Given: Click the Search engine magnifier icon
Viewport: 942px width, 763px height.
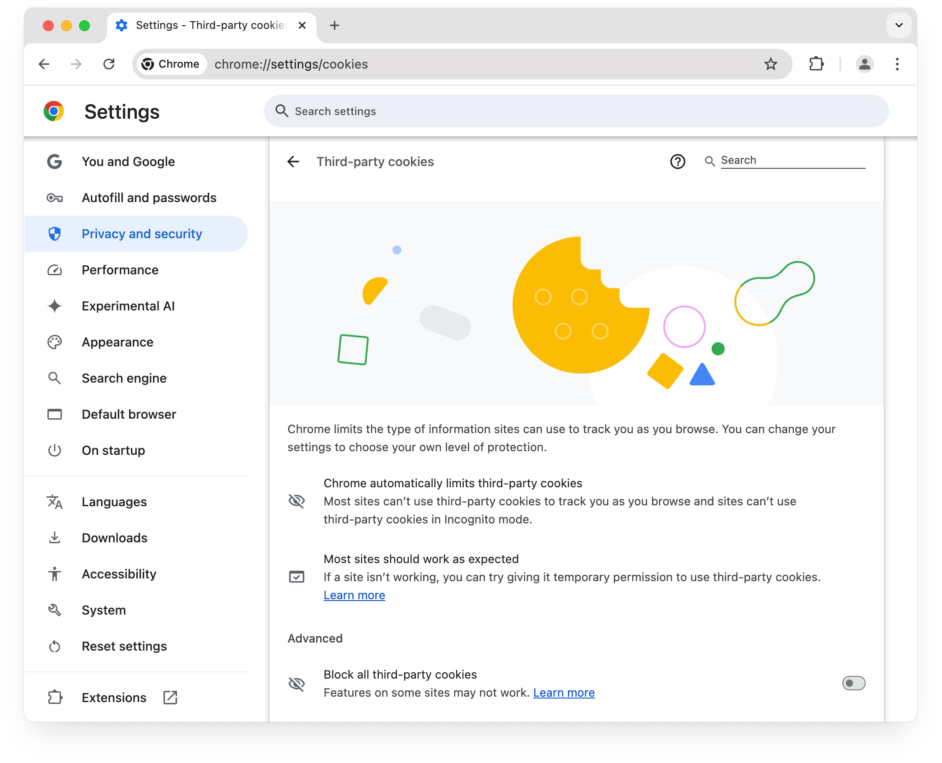Looking at the screenshot, I should tap(55, 379).
